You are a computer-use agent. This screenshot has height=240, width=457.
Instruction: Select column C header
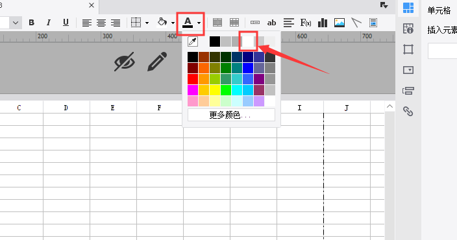coord(19,108)
